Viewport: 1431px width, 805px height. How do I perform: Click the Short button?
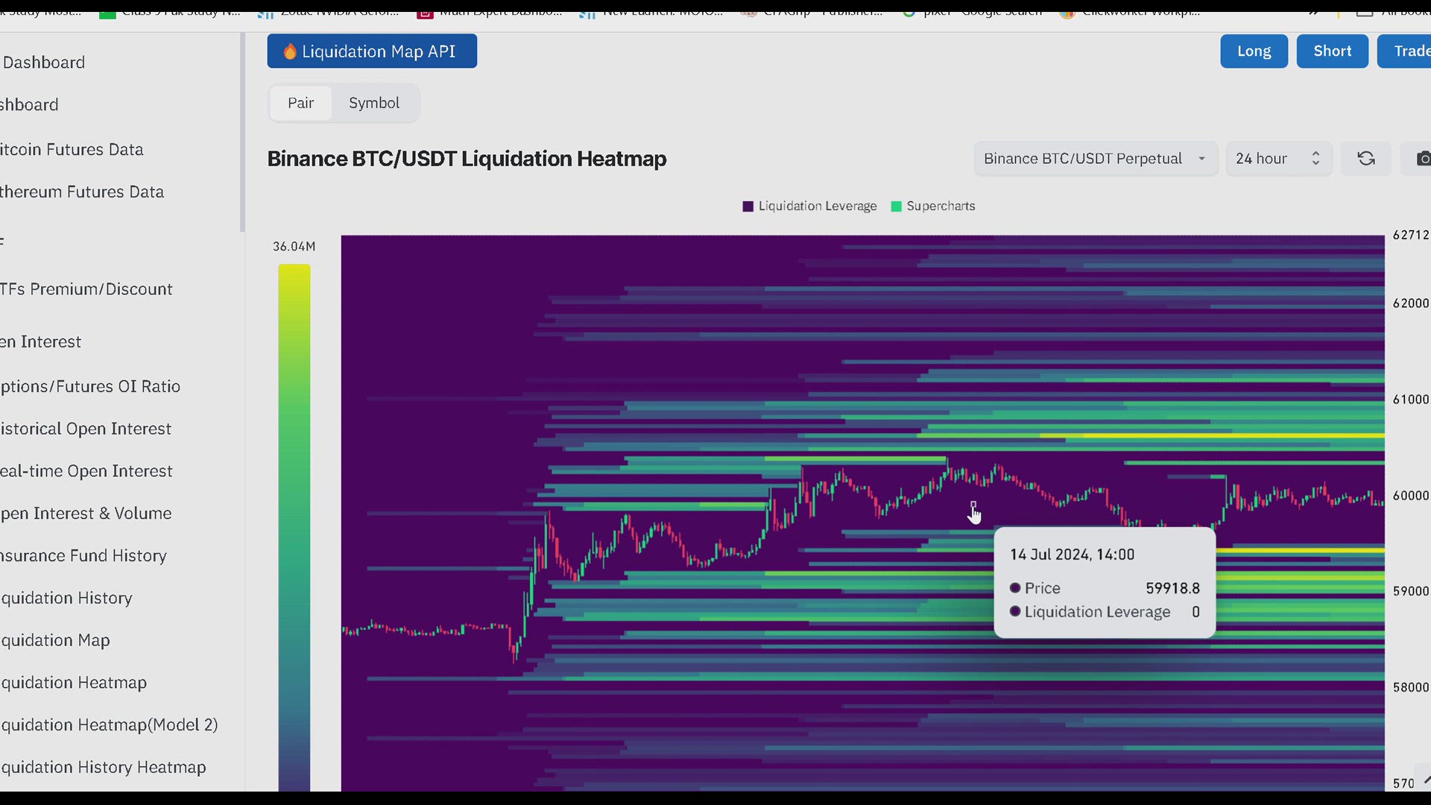tap(1332, 51)
